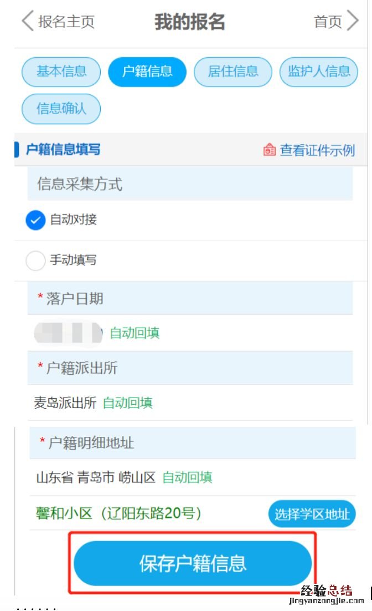This screenshot has width=372, height=611.
Task: Click the forward arrow beside 首页
Action: 353,22
